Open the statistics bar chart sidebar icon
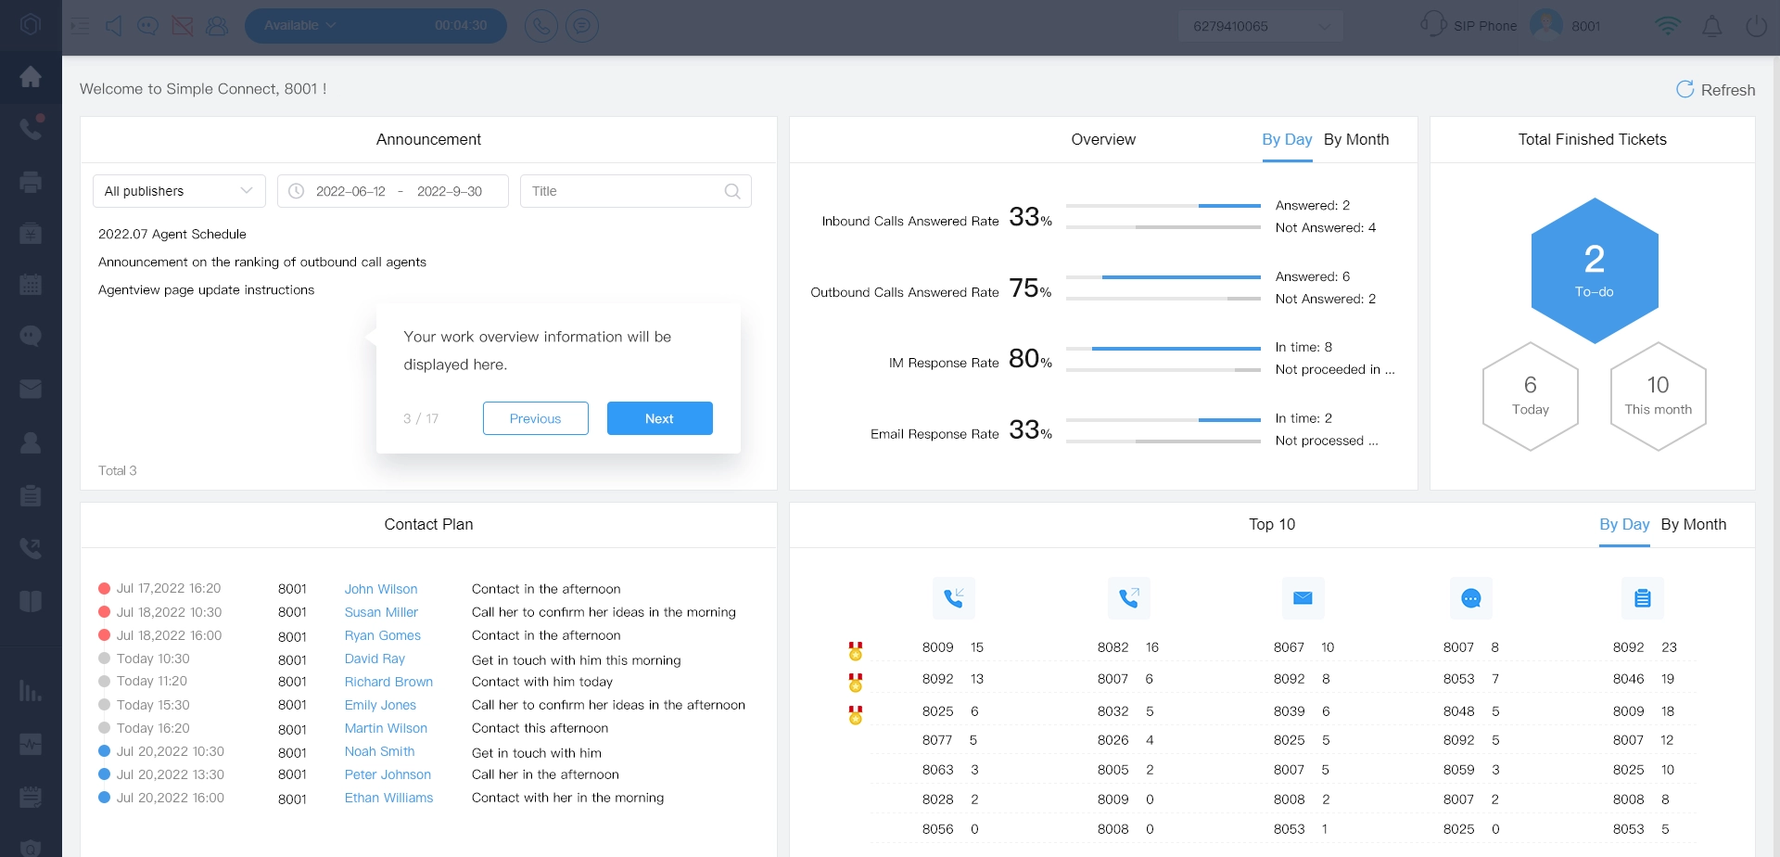Screen dimensions: 1780x857 click(31, 691)
